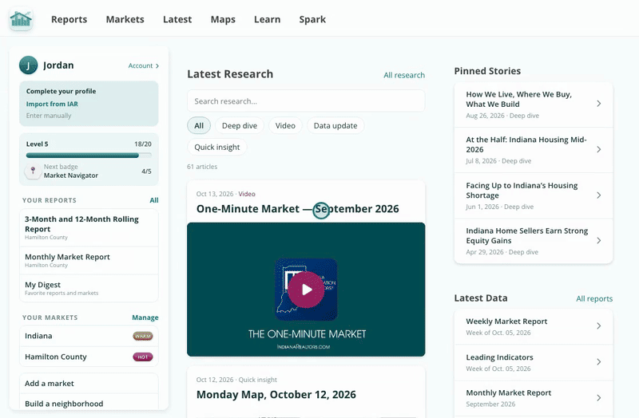Click the site logo icon
Viewport: 639px width, 418px height.
click(x=21, y=19)
